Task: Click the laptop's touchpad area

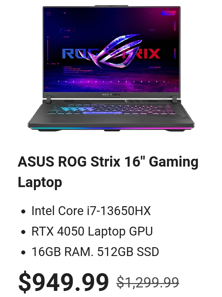Action: (111, 118)
